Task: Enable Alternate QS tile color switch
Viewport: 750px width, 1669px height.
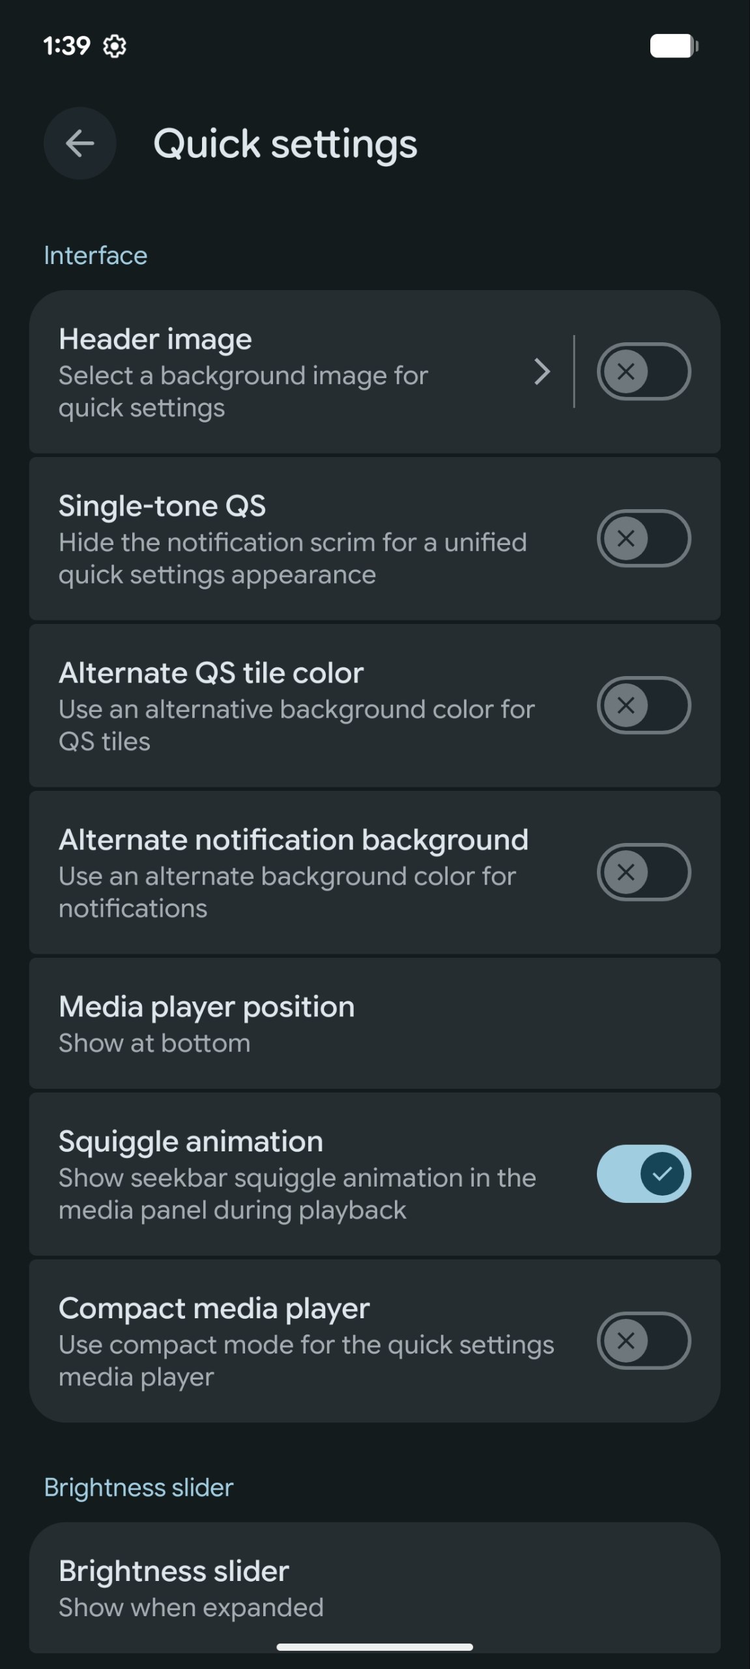Action: tap(644, 705)
